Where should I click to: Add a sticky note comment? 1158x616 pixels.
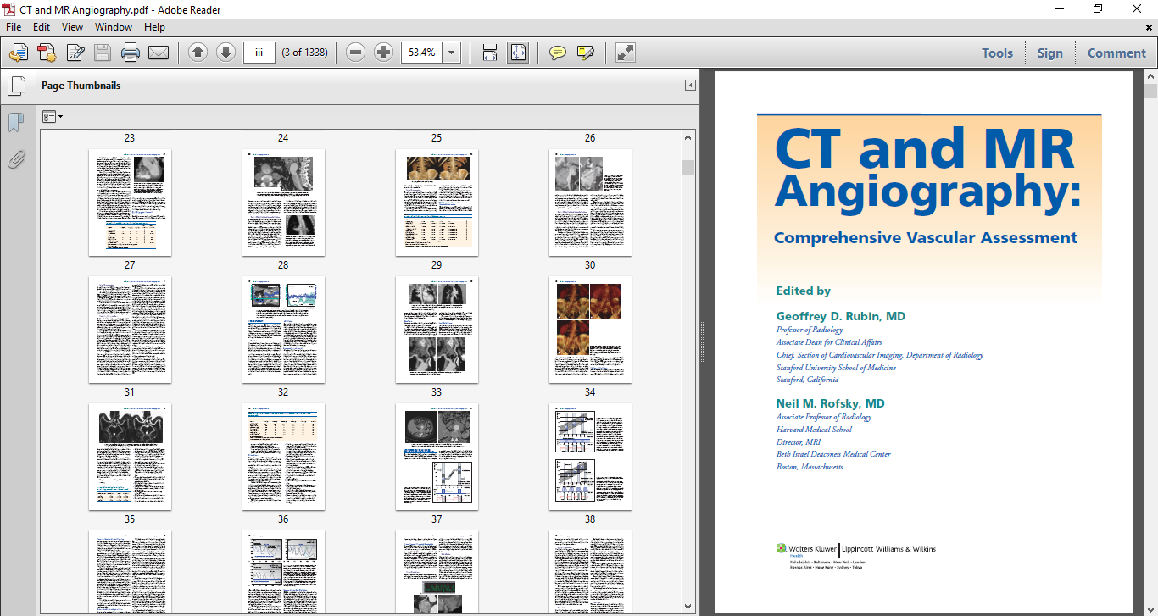click(557, 53)
